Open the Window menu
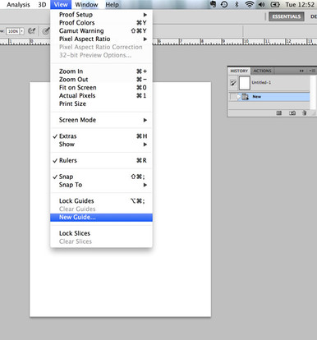This screenshot has width=317, height=340. pos(86,5)
